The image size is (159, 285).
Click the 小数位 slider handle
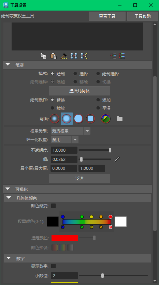click(102, 275)
